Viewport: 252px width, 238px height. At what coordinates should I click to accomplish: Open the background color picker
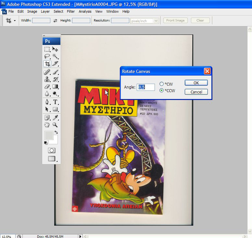[x=55, y=142]
